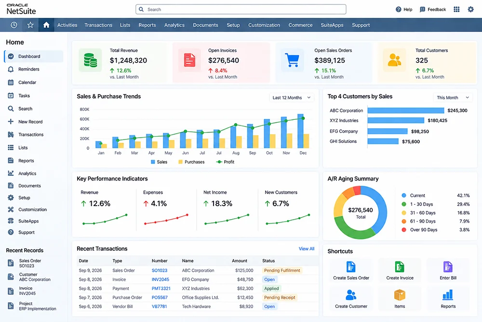Viewport: 482px width, 322px height.
Task: Click the Create Invoice shortcut icon
Action: click(399, 267)
